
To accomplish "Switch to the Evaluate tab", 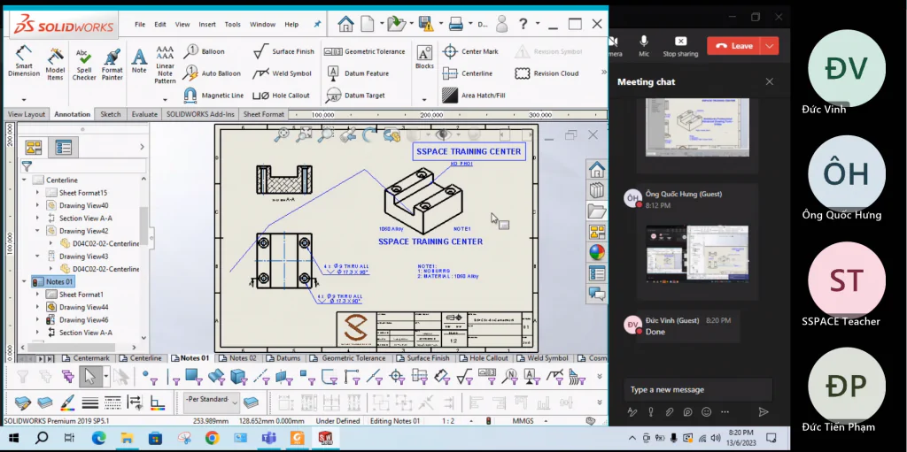I will tap(144, 114).
